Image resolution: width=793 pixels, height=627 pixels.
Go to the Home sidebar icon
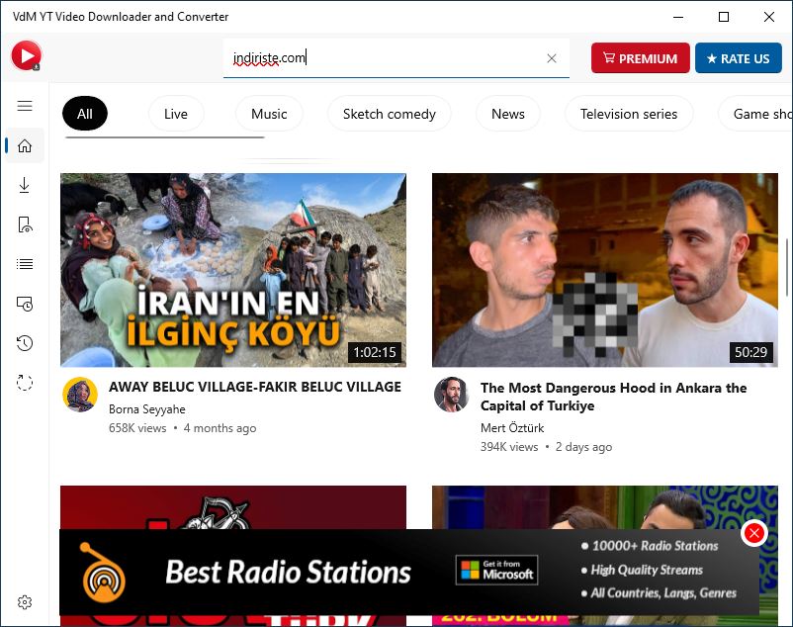point(25,145)
